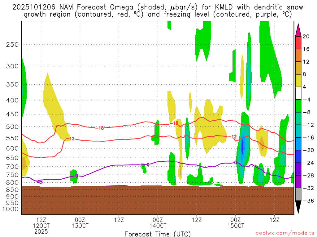Click the 2025101206 NAM Forecast Omega title line

click(158, 7)
